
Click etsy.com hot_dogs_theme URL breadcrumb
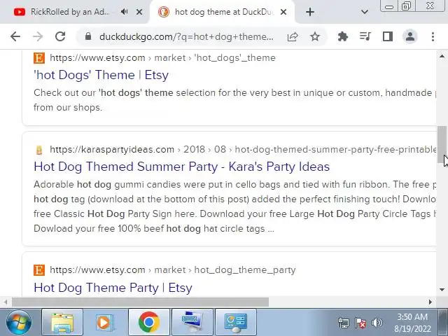click(163, 57)
